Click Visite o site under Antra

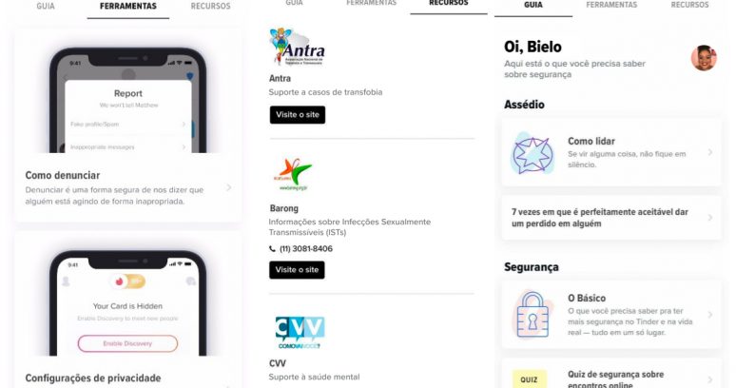(298, 115)
